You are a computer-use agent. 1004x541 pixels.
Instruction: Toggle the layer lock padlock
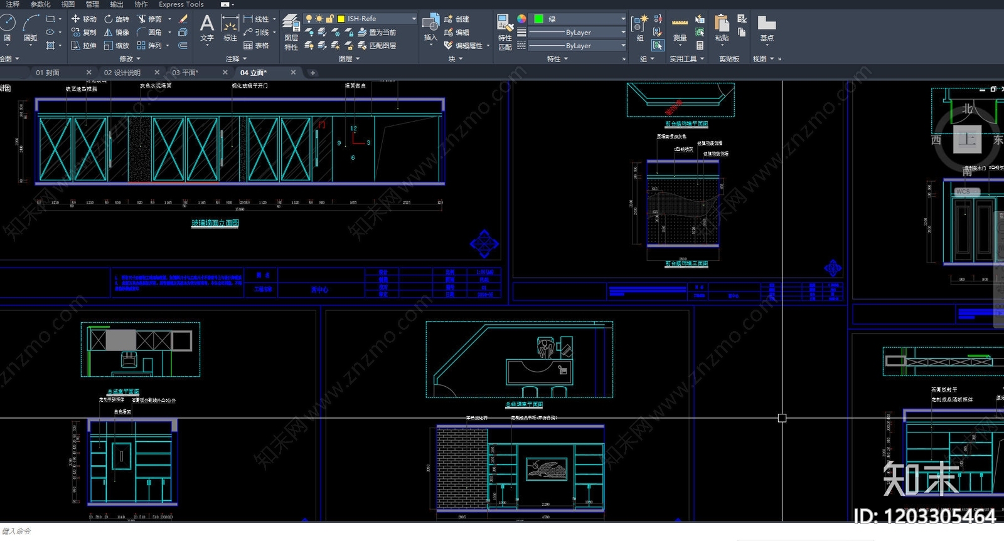tap(329, 19)
